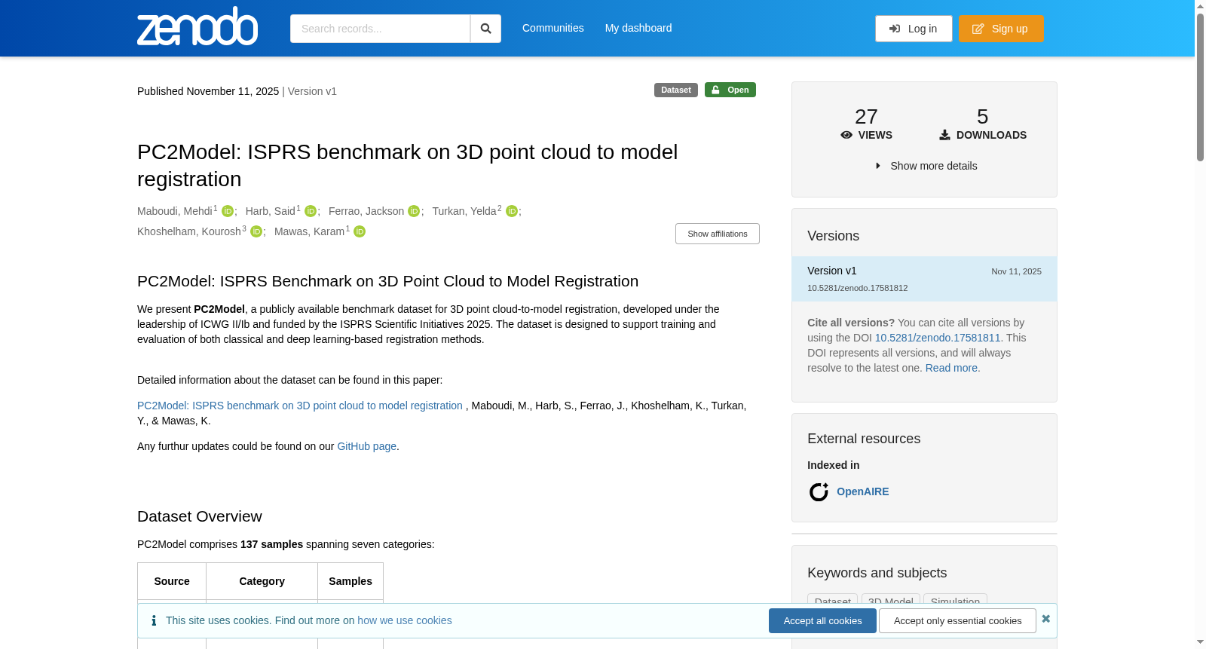Click author Mawas, Karam
1206x649 pixels.
(x=309, y=231)
